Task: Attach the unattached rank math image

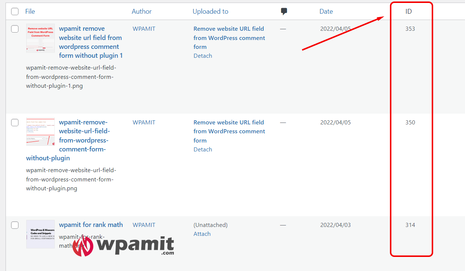Action: [202, 234]
